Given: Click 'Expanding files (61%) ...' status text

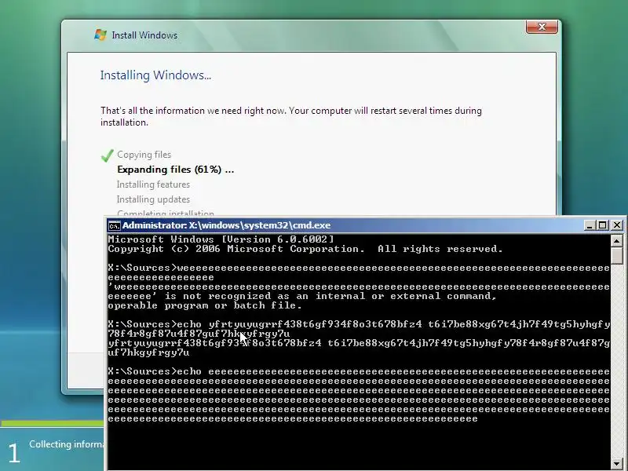Looking at the screenshot, I should coord(175,170).
